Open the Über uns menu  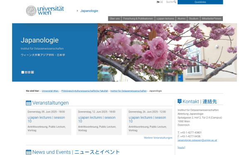[x=115, y=19]
